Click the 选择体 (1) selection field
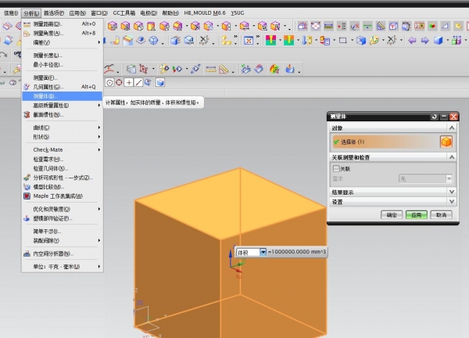The height and width of the screenshot is (338, 469). tap(385, 142)
